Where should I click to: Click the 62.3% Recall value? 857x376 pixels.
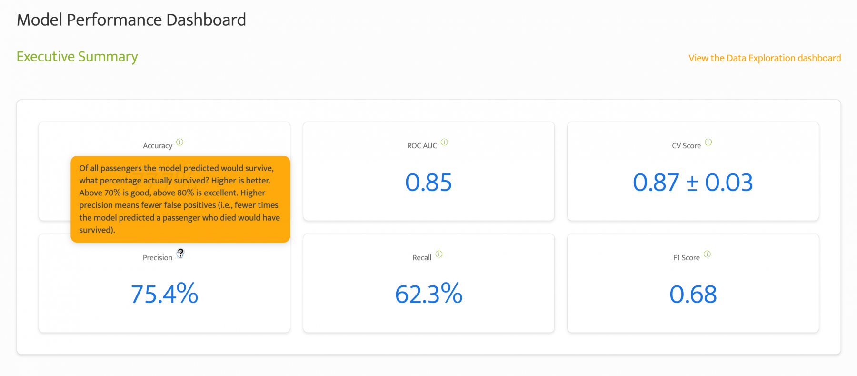(x=428, y=294)
